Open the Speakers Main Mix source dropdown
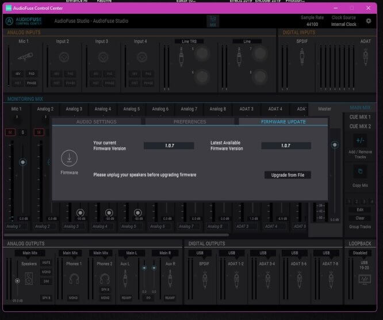This screenshot has height=320, width=383. 30,253
